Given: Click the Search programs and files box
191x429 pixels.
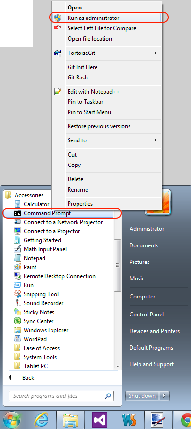Looking at the screenshot, I should point(61,395).
